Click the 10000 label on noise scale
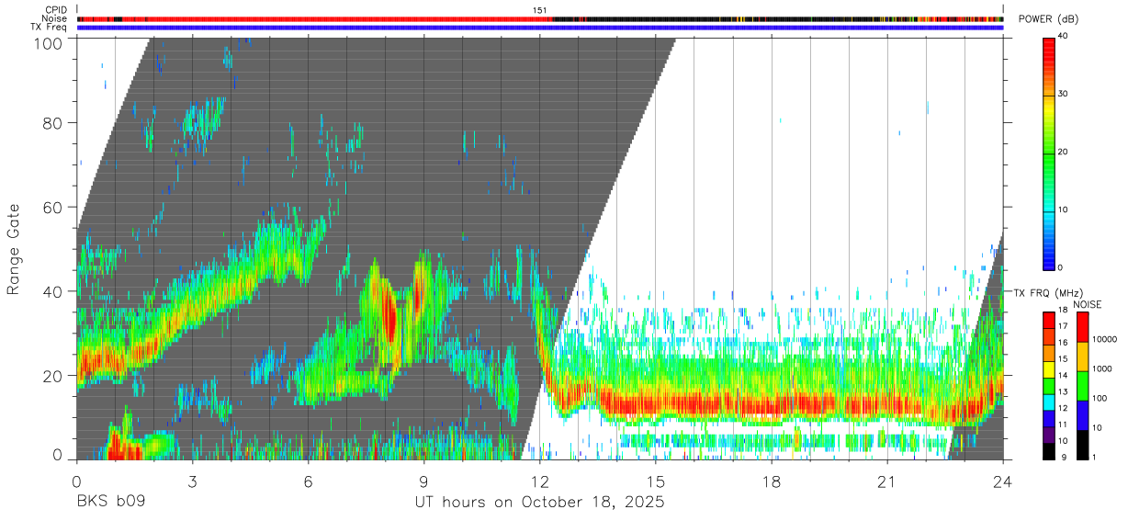 (x=1103, y=340)
